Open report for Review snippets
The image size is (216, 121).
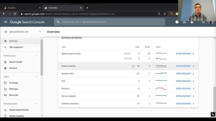[x=185, y=96]
